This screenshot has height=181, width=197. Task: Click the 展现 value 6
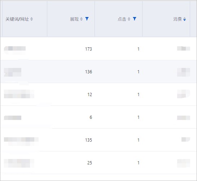91,117
